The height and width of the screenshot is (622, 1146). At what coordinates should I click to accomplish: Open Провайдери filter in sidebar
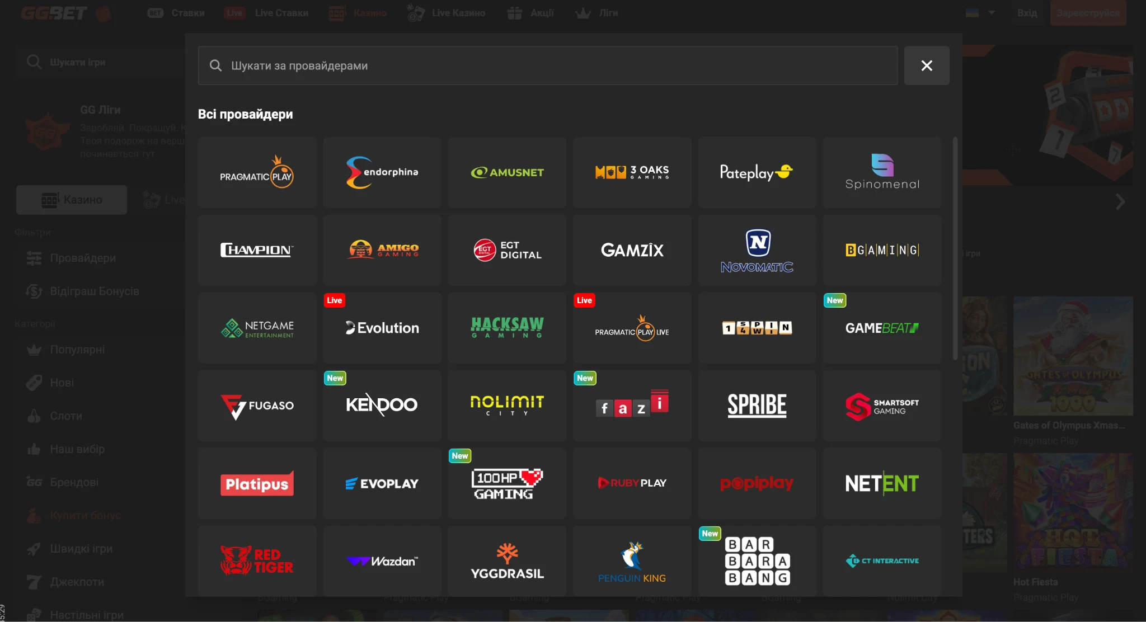(x=72, y=258)
